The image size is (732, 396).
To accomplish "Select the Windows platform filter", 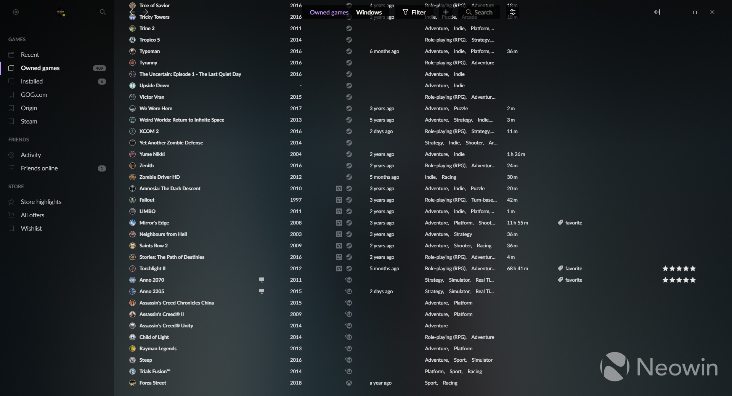I will (369, 12).
